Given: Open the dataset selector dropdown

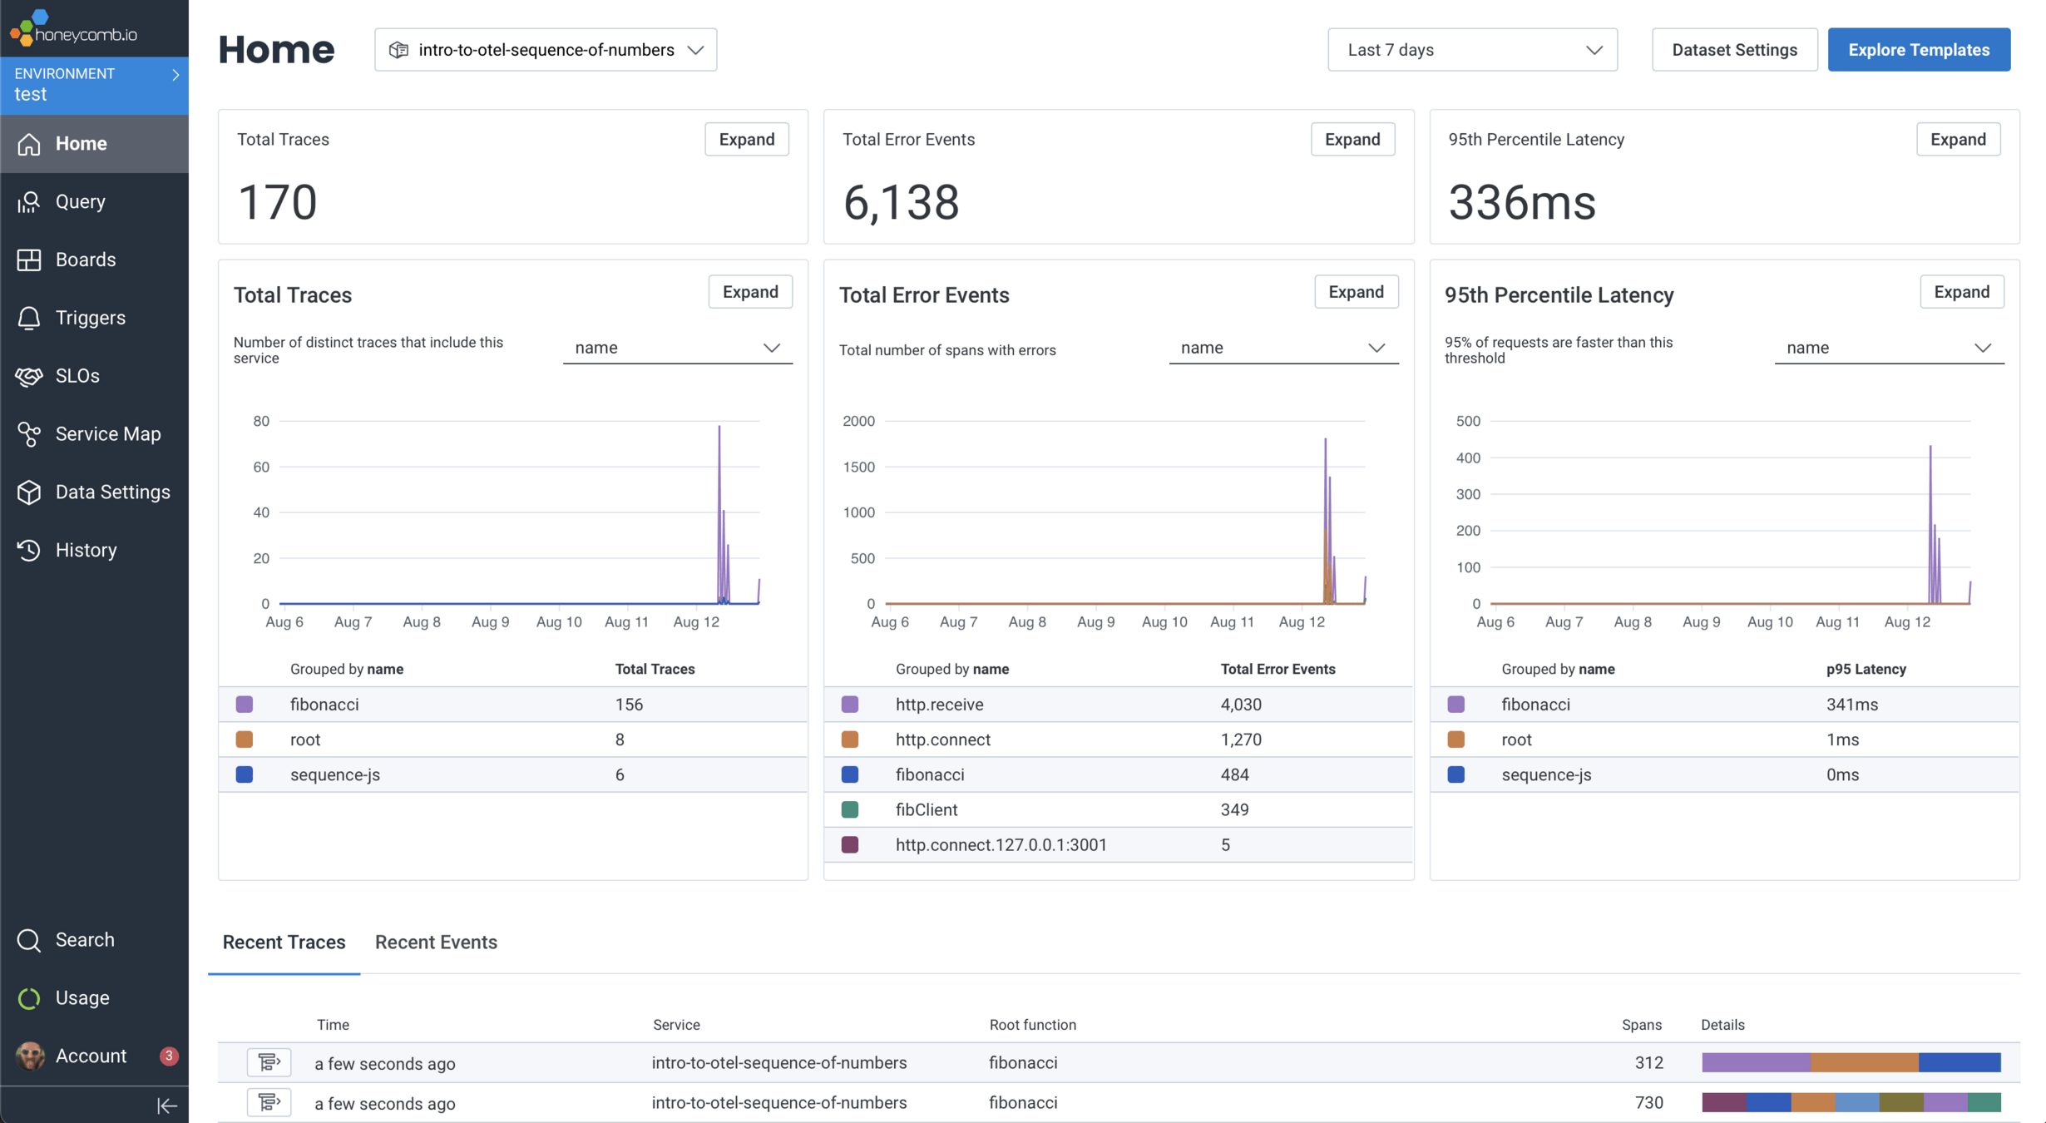Looking at the screenshot, I should point(546,50).
